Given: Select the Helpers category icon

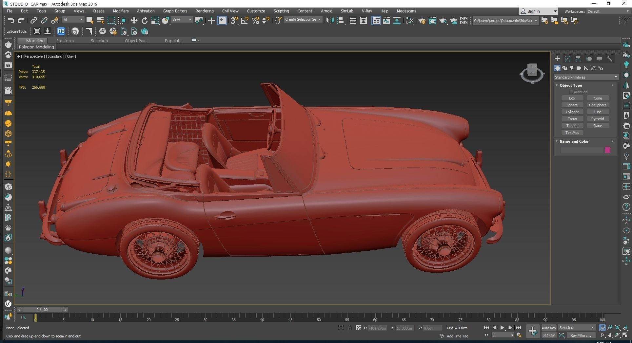Looking at the screenshot, I should click(x=586, y=68).
